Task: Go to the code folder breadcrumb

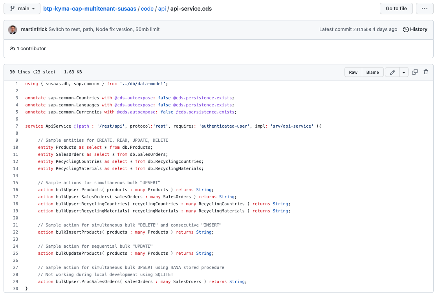Action: tap(147, 9)
